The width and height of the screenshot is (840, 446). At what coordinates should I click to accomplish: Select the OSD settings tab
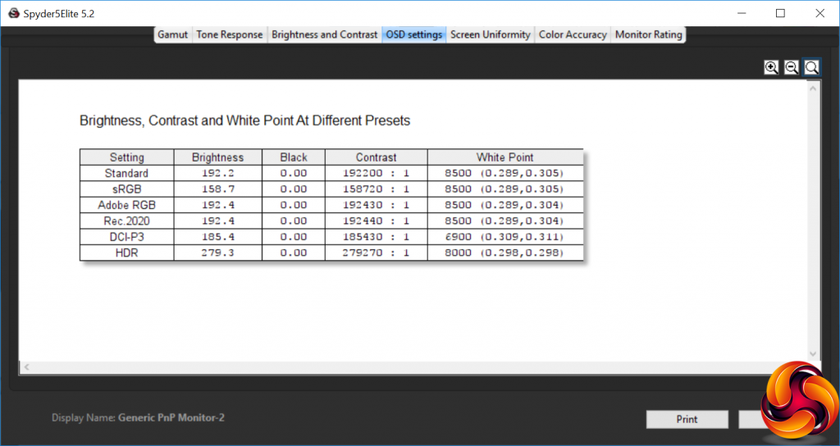[414, 34]
